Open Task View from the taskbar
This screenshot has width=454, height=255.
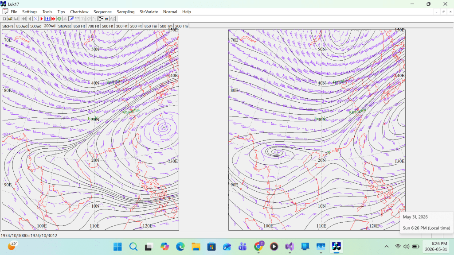click(x=149, y=247)
